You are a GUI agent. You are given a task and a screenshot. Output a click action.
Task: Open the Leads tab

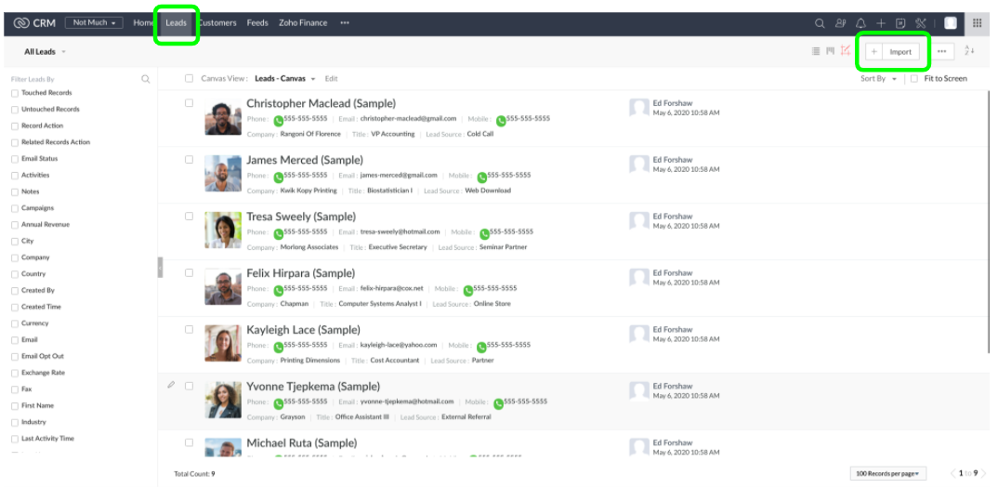(x=177, y=23)
